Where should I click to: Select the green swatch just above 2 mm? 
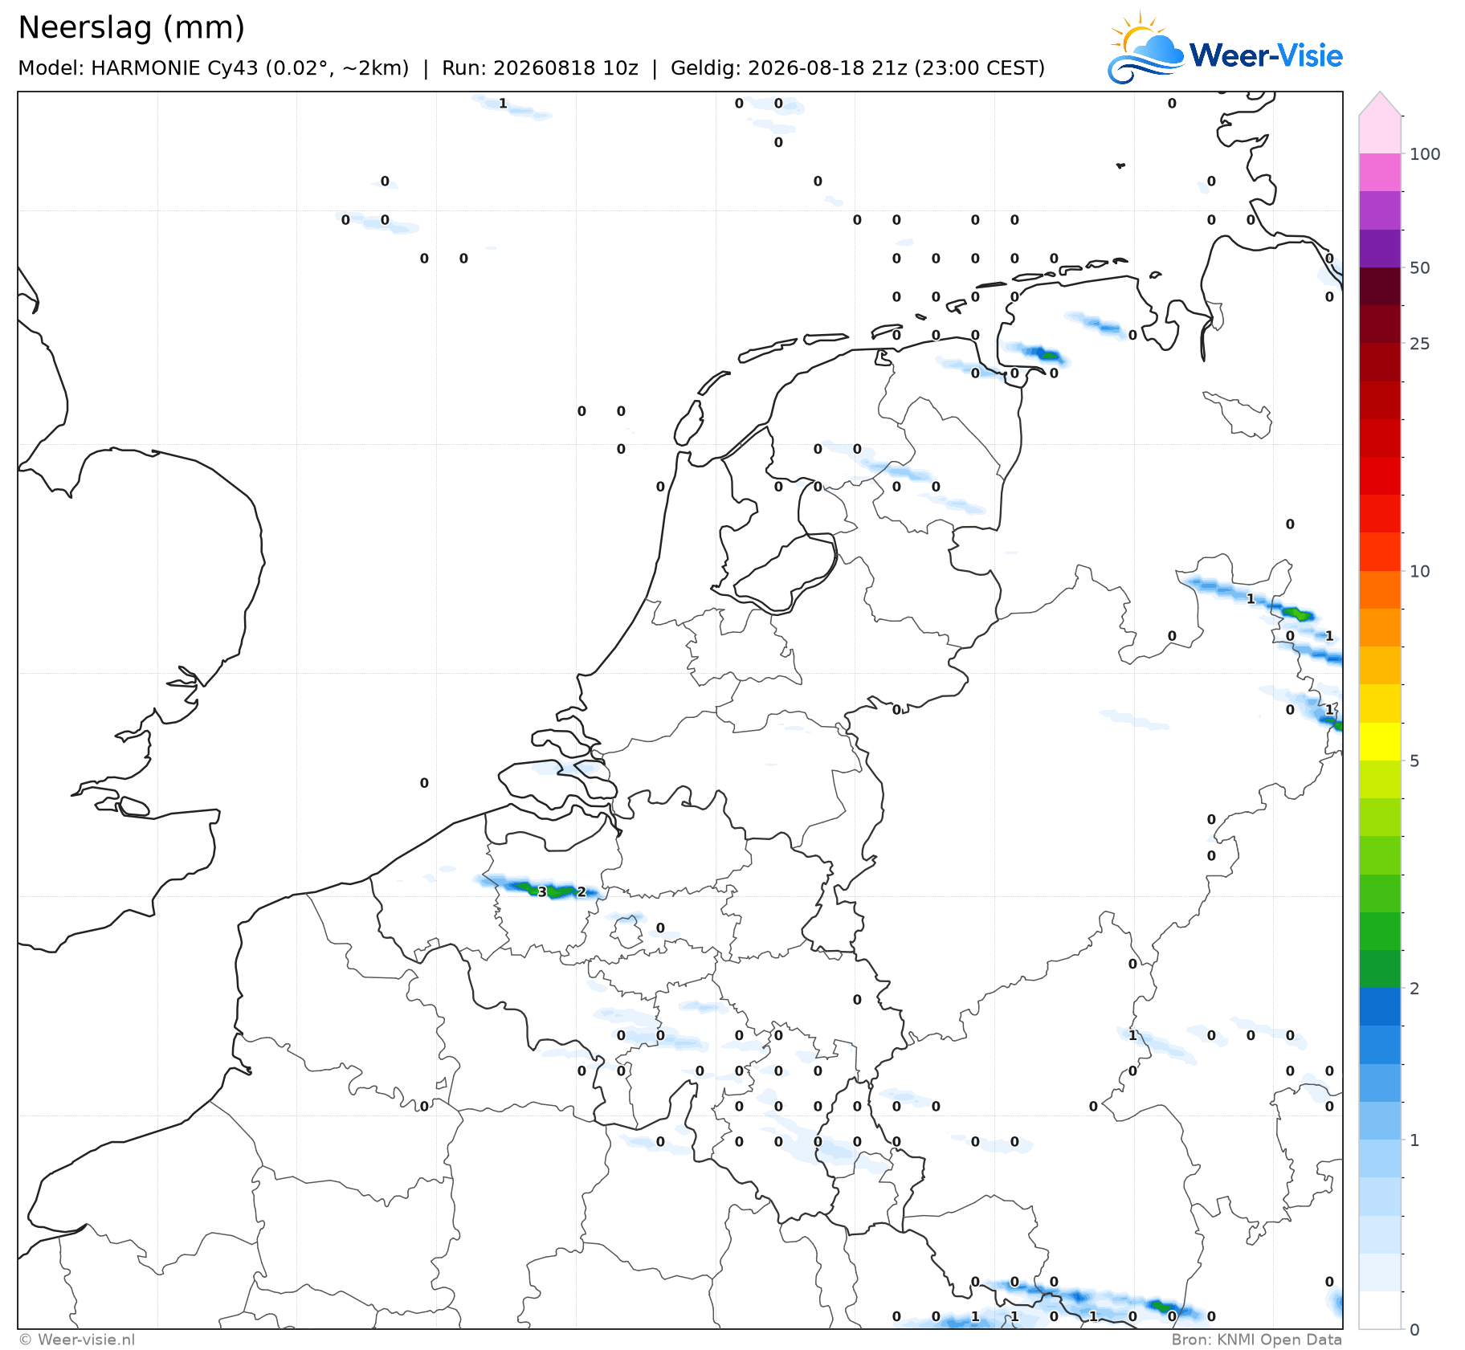[1380, 969]
